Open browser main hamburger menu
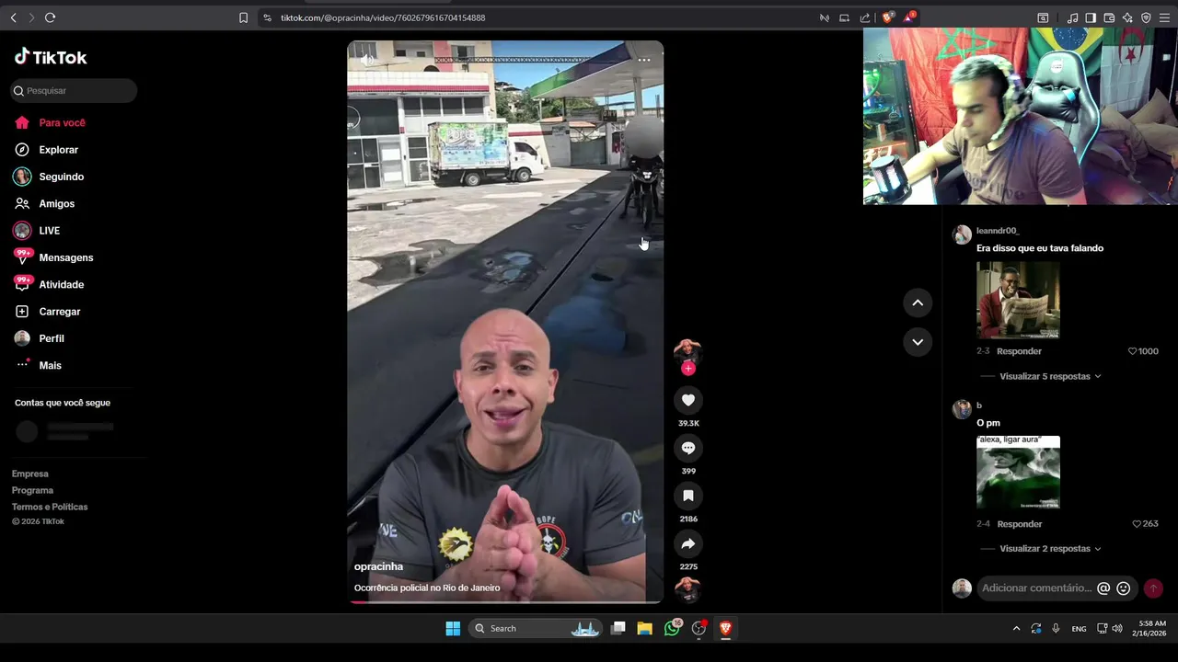This screenshot has height=662, width=1178. (1164, 17)
